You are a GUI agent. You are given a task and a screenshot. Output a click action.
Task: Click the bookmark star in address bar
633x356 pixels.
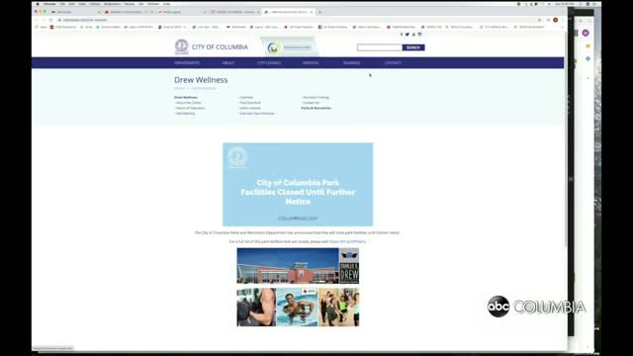click(539, 20)
